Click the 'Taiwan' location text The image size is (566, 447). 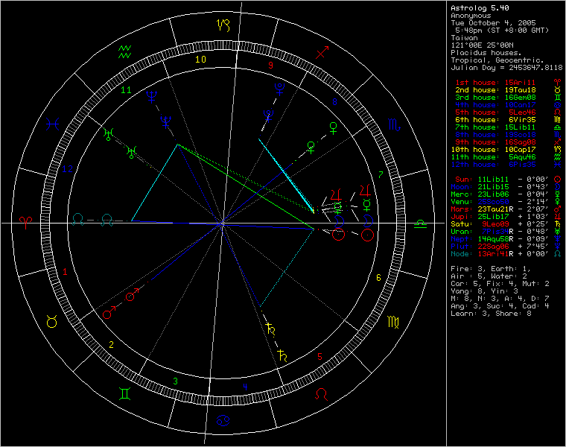point(464,37)
